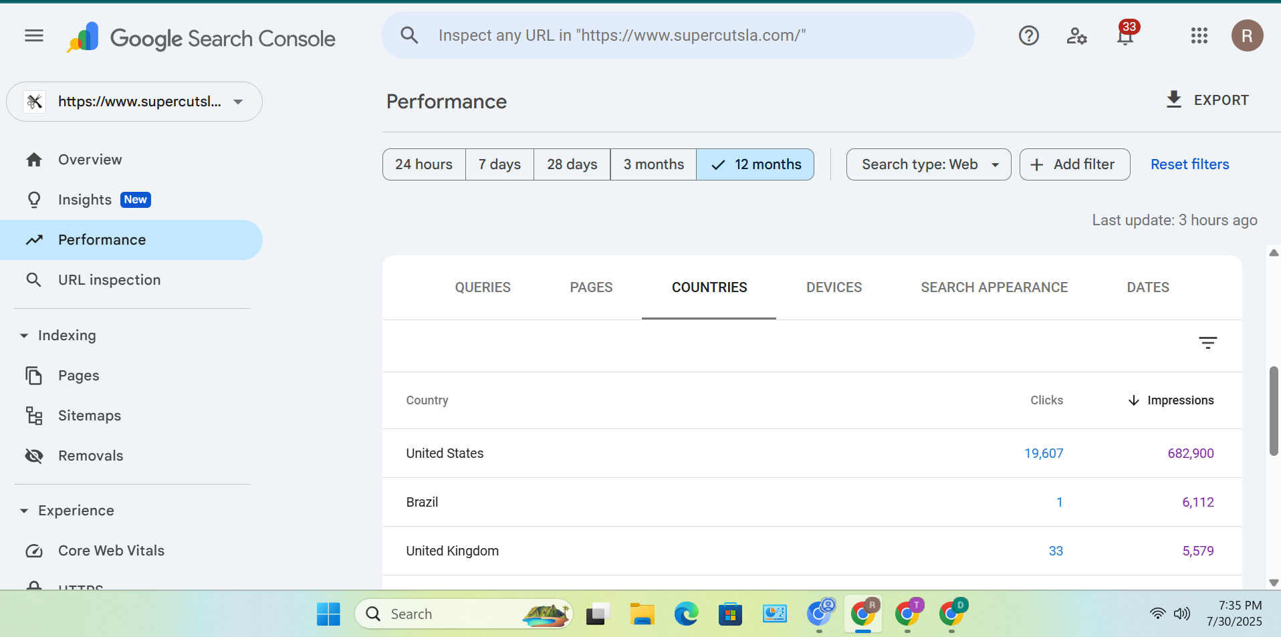Click the Core Web Vitals gauge icon

[34, 551]
